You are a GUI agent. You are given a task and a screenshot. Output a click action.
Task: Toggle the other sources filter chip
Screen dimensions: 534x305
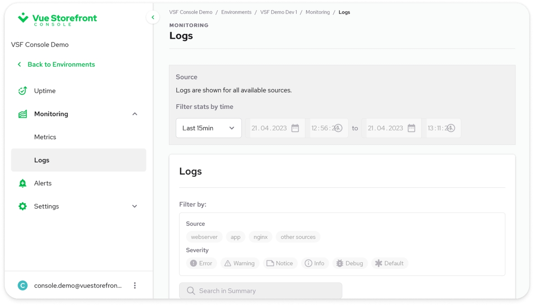[298, 237]
